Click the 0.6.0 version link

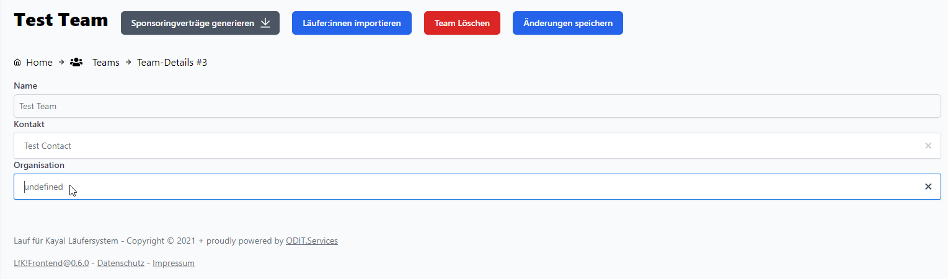point(80,263)
